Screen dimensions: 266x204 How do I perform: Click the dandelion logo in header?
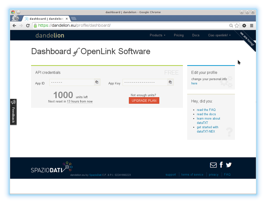tap(50, 35)
